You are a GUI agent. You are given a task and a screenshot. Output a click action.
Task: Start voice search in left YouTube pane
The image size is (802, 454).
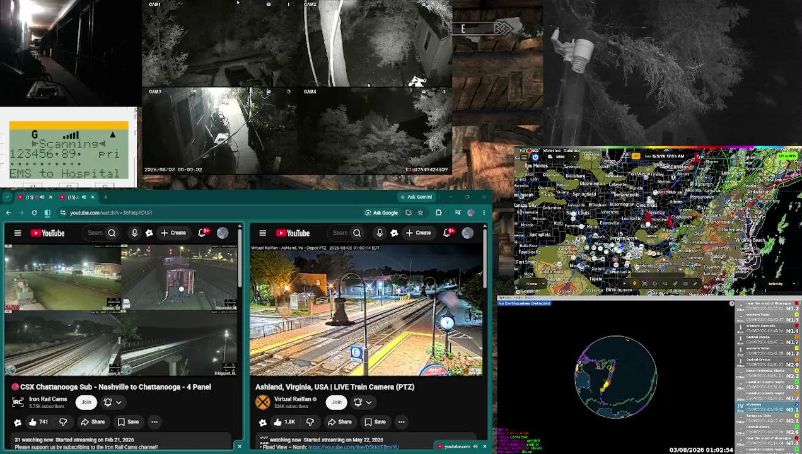134,233
